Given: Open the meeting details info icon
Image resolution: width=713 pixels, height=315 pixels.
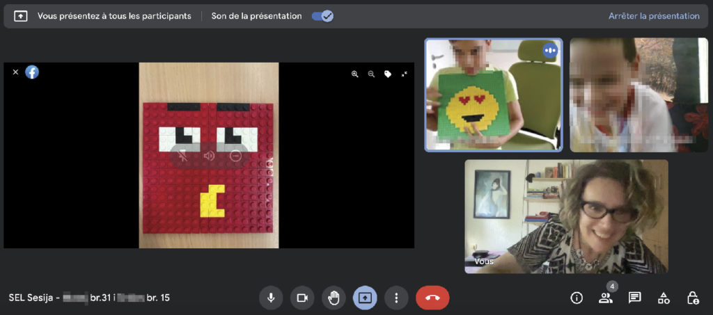Looking at the screenshot, I should click(577, 298).
